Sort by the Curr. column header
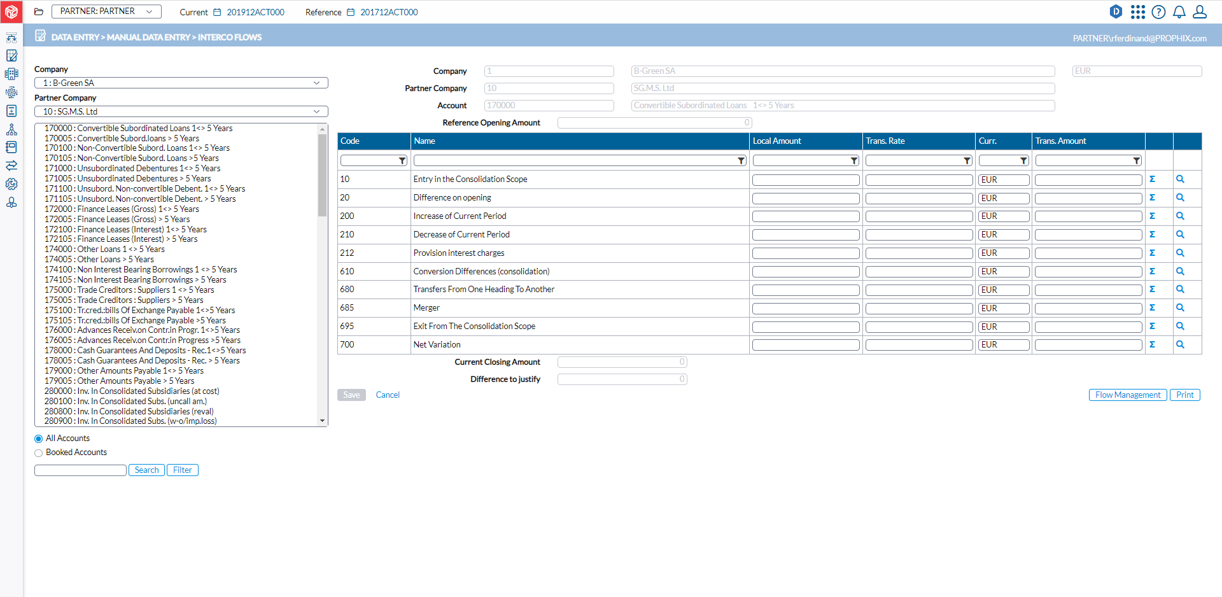 click(1004, 141)
